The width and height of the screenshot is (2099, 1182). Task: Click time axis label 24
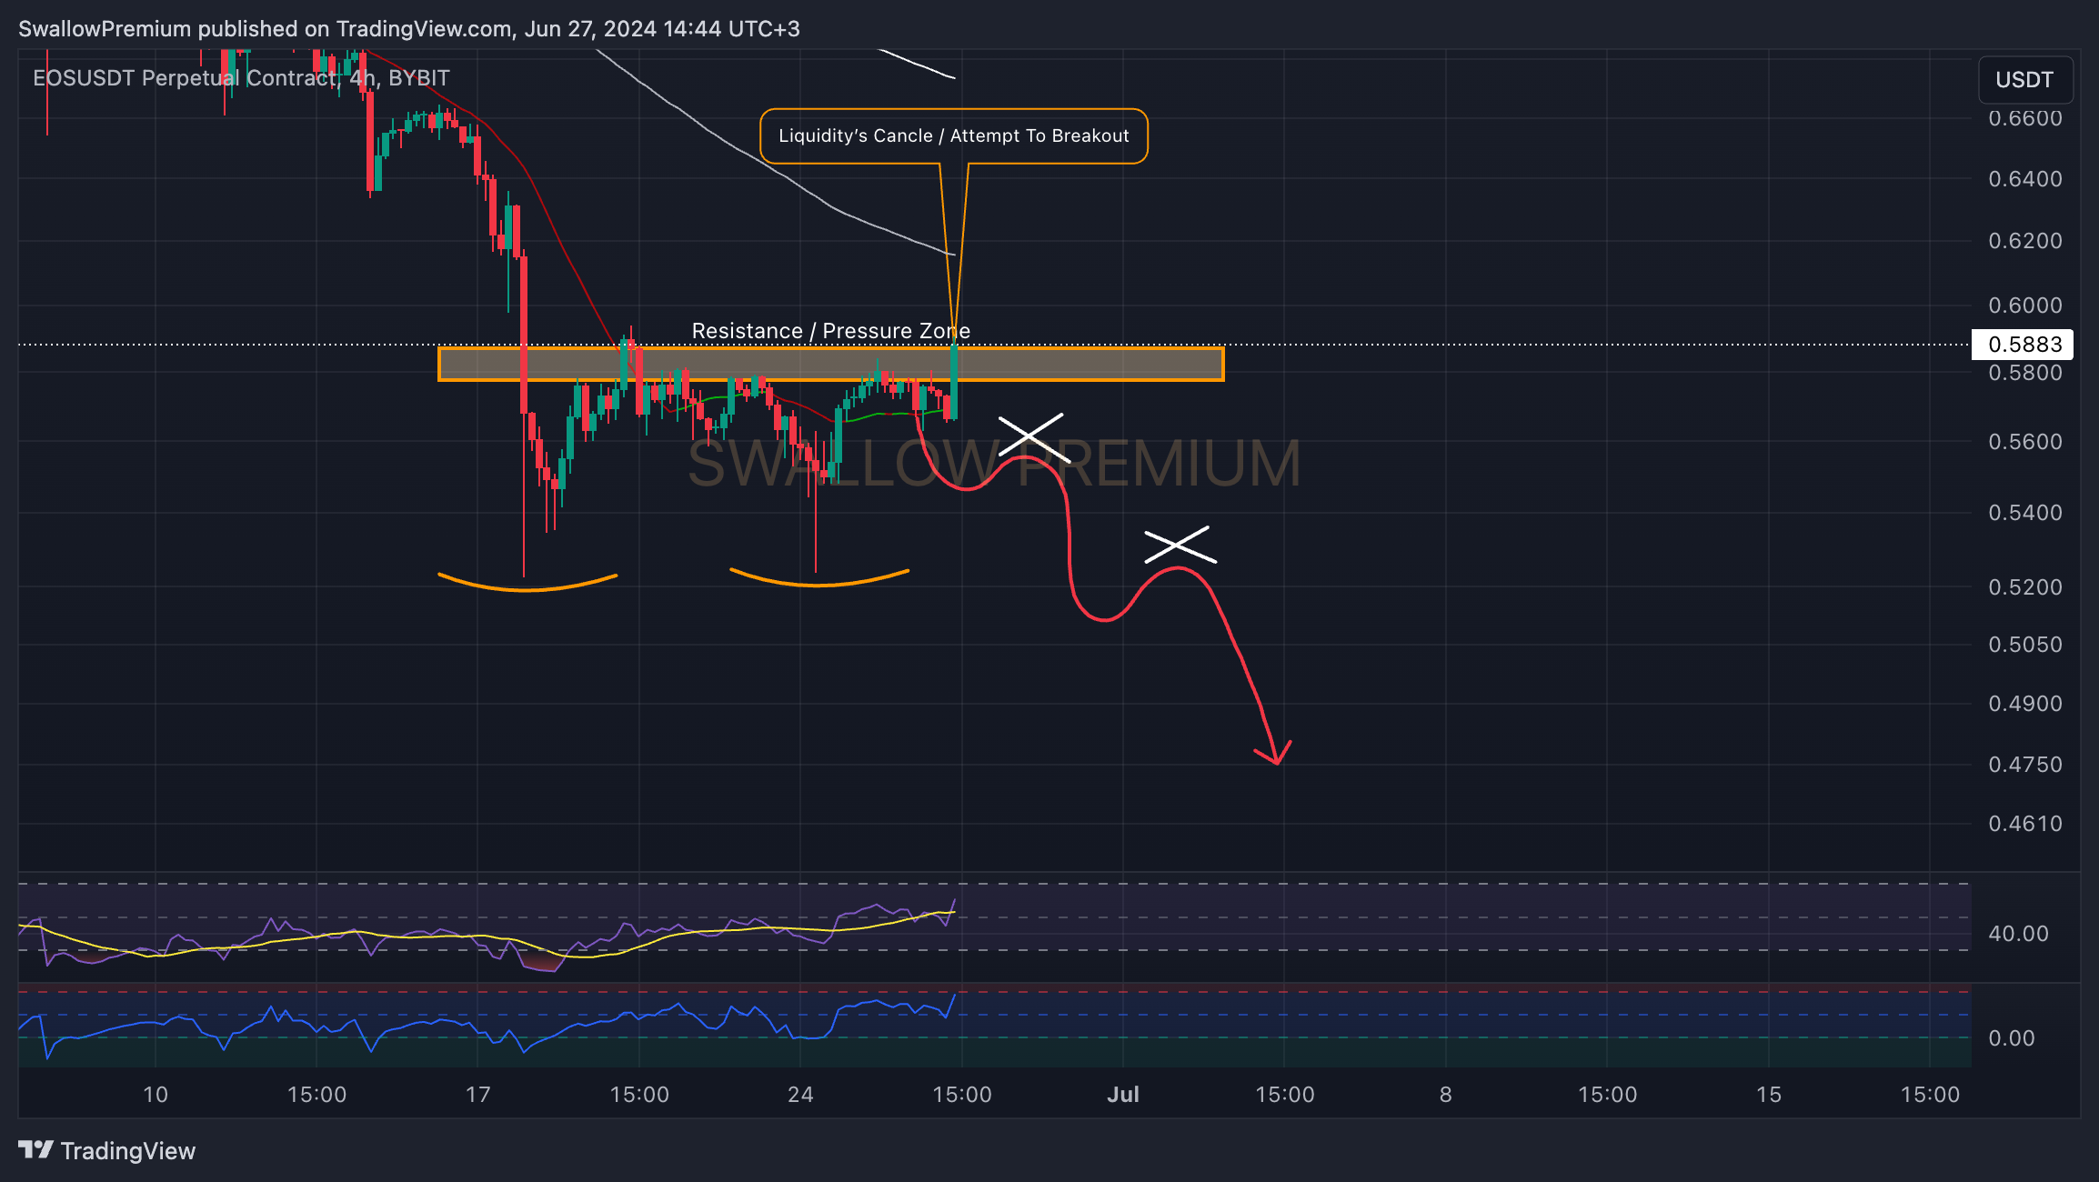pos(800,1095)
